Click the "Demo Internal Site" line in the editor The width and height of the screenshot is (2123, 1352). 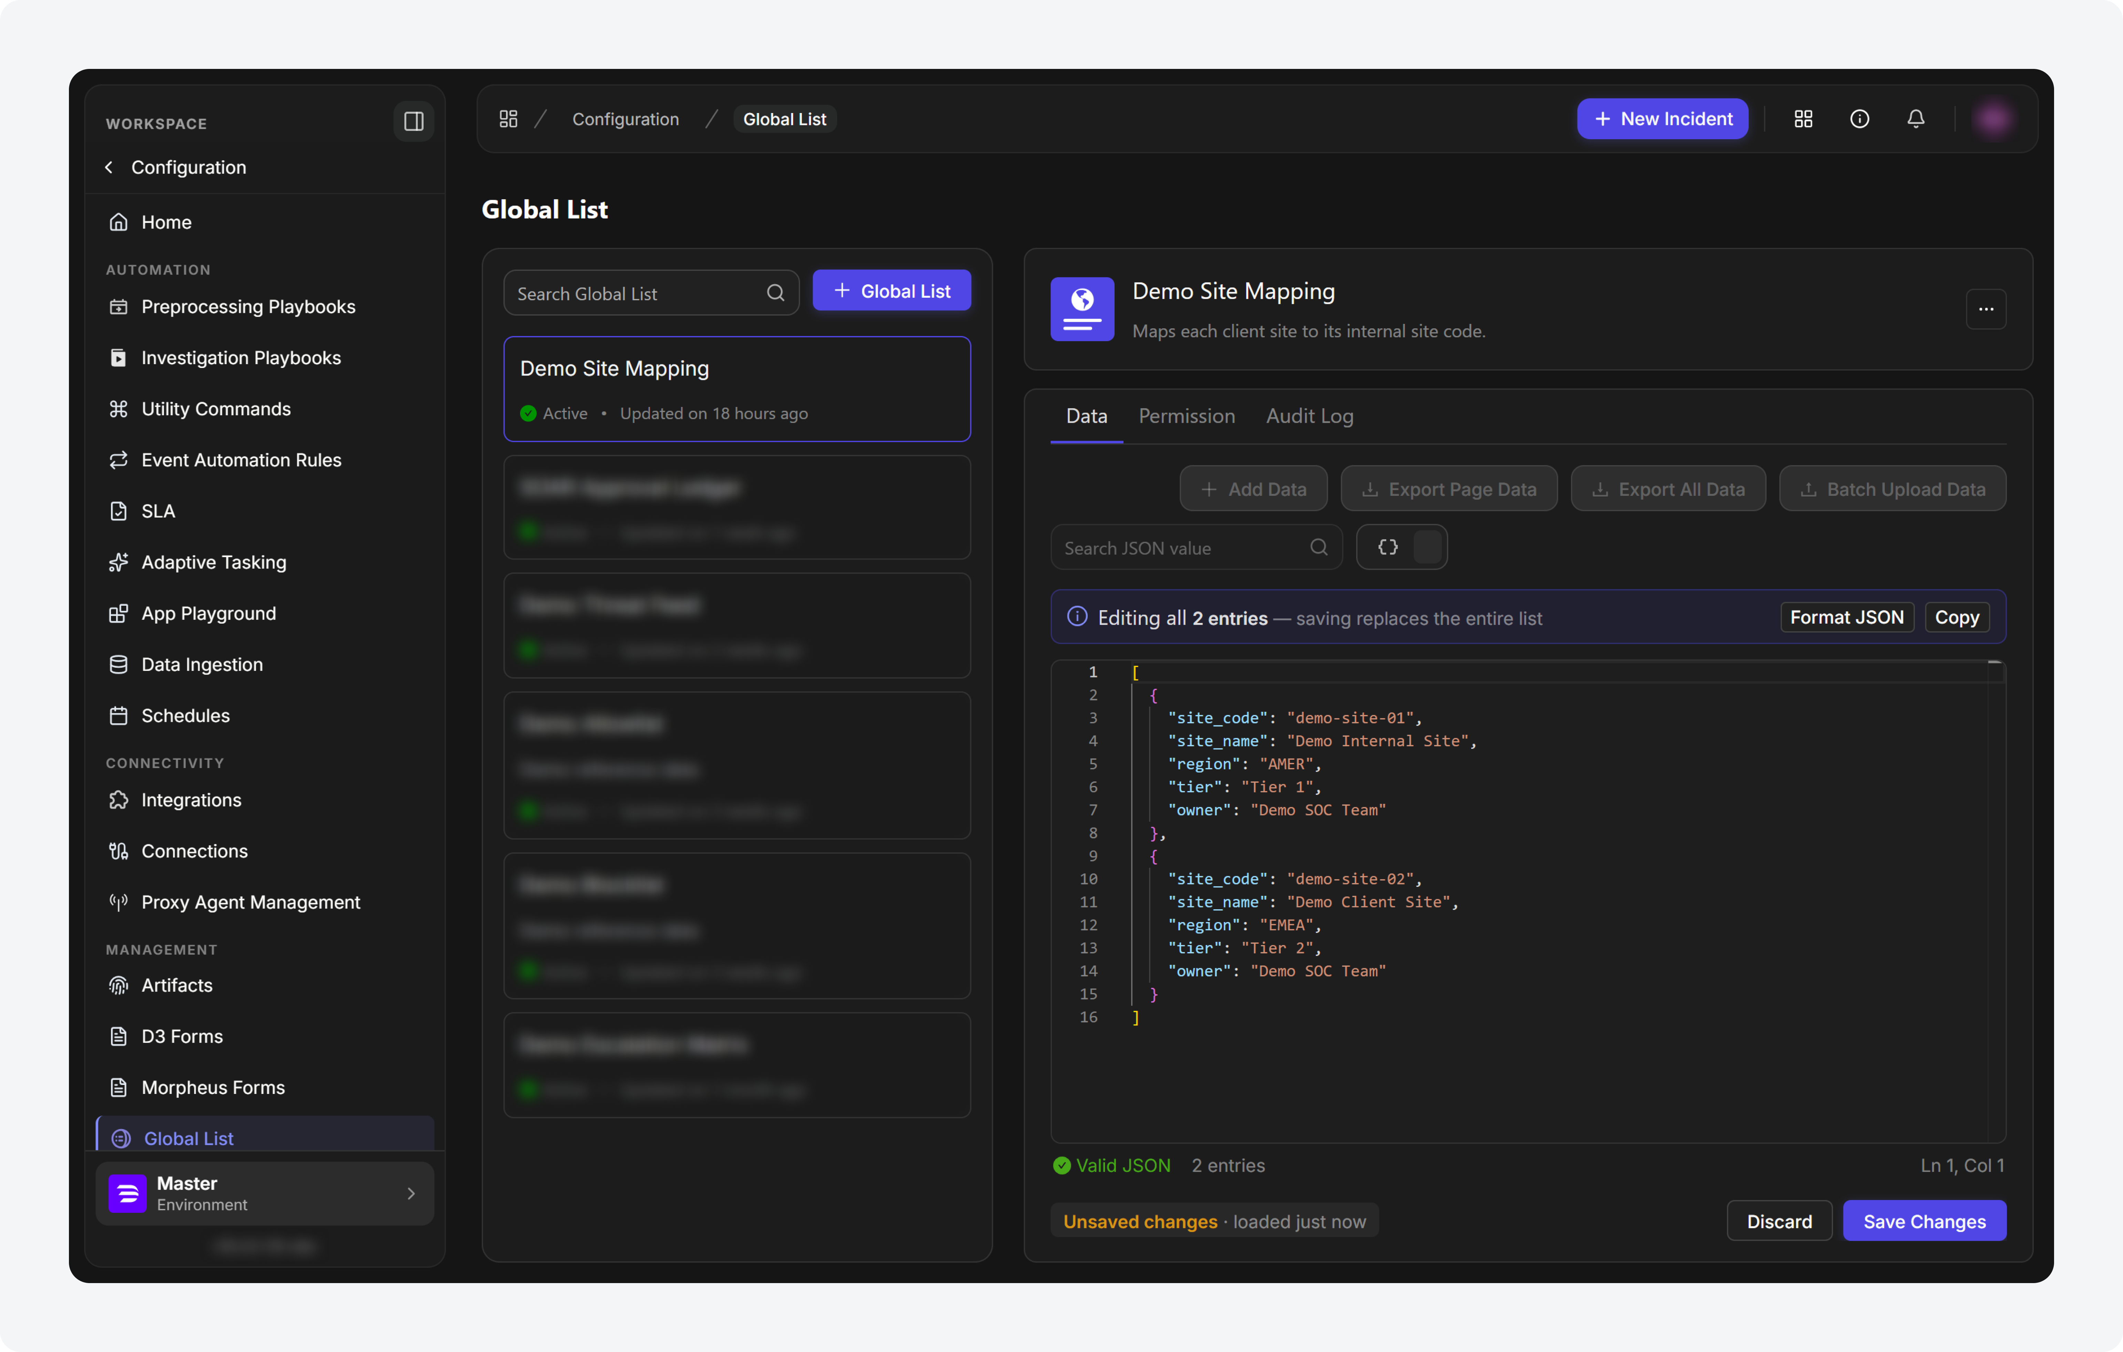(x=1322, y=741)
